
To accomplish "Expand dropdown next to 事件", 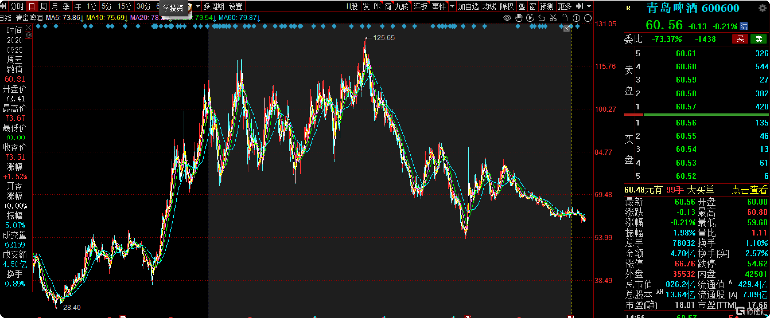I will tap(452, 6).
